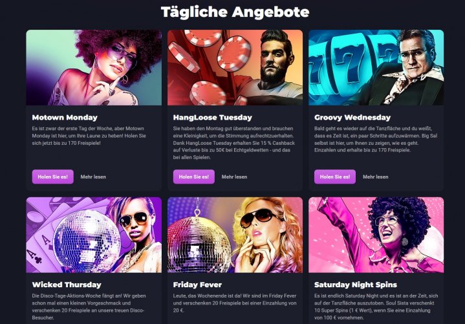Read more about HangLoose Tuesday via 'Mehr lesen'

click(x=234, y=177)
